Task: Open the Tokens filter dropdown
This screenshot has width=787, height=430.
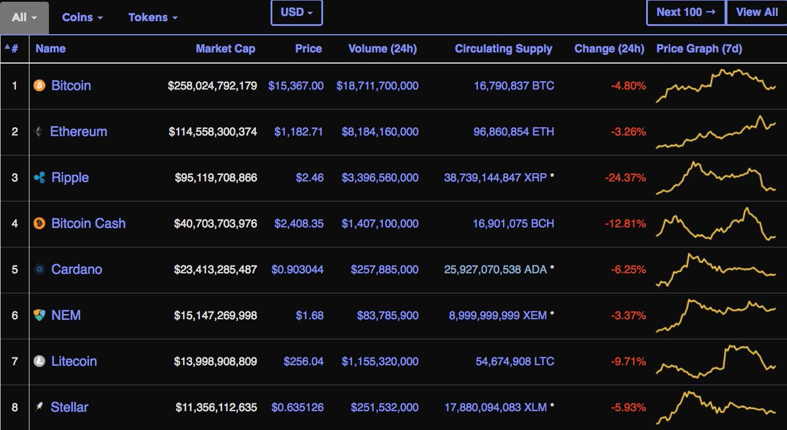Action: [x=152, y=17]
